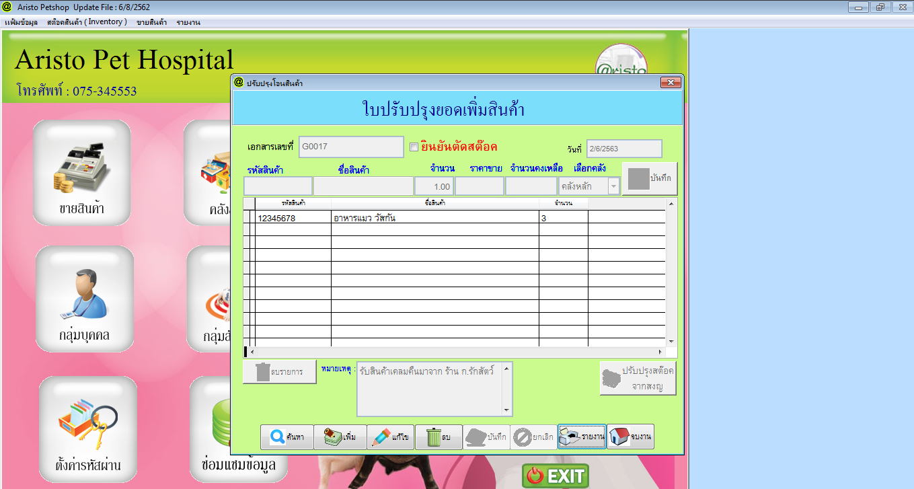Click the ลบ green trash button

click(x=438, y=437)
